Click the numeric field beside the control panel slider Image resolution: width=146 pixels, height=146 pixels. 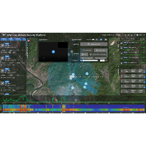pyautogui.click(x=102, y=60)
